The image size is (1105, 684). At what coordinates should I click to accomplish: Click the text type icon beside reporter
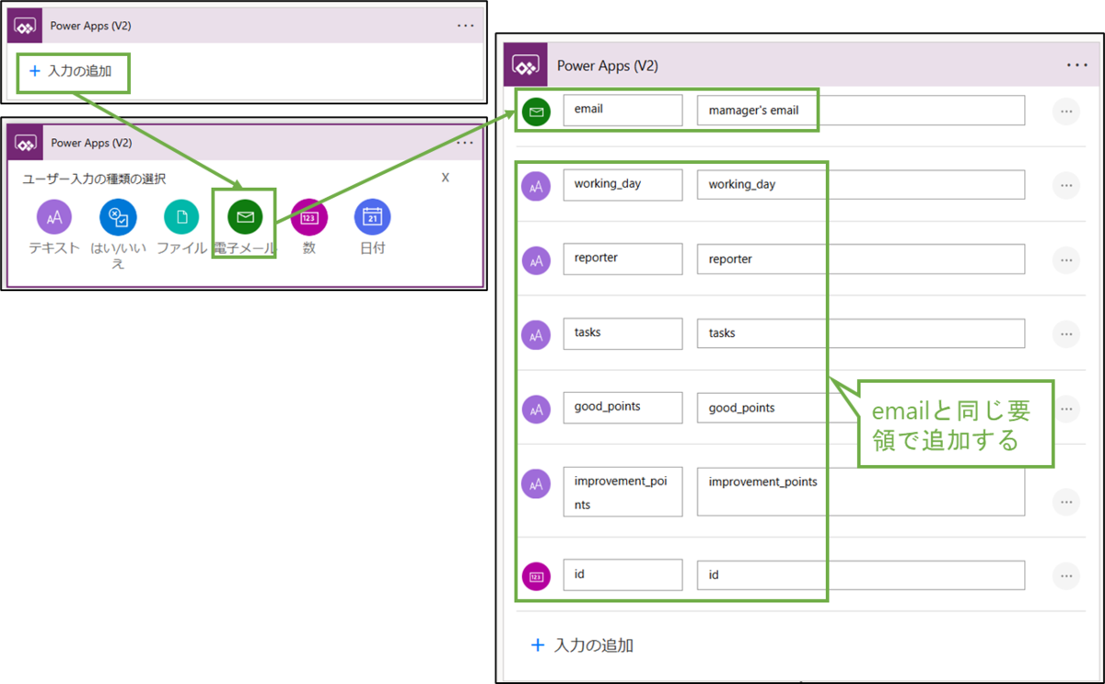pyautogui.click(x=536, y=261)
